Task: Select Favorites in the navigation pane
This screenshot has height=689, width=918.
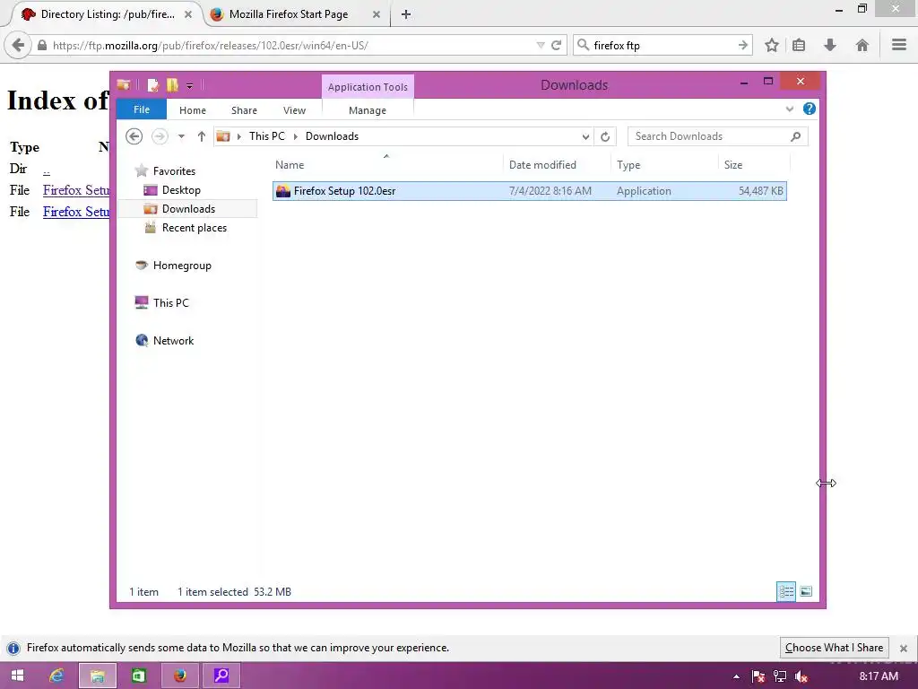Action: (174, 171)
